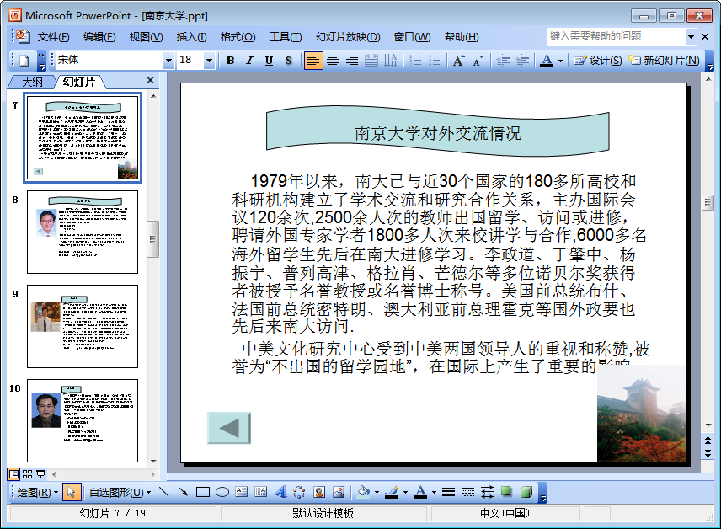This screenshot has height=529, width=721.
Task: Insert WordArt
Action: 280,492
